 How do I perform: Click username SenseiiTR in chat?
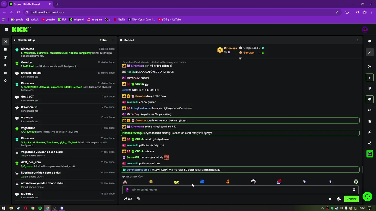pos(133,157)
